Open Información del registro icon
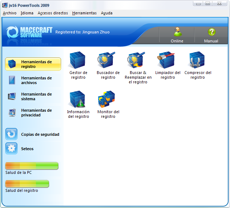Screen dimensions: 230x208 (78, 100)
